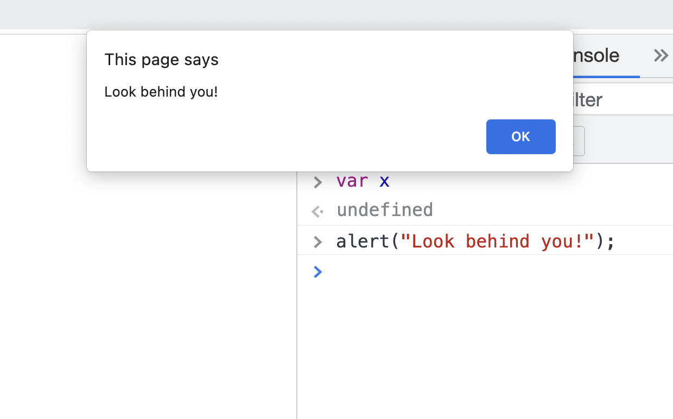Click the 'Look behind you!' dialog message
The height and width of the screenshot is (419, 673).
coord(161,92)
